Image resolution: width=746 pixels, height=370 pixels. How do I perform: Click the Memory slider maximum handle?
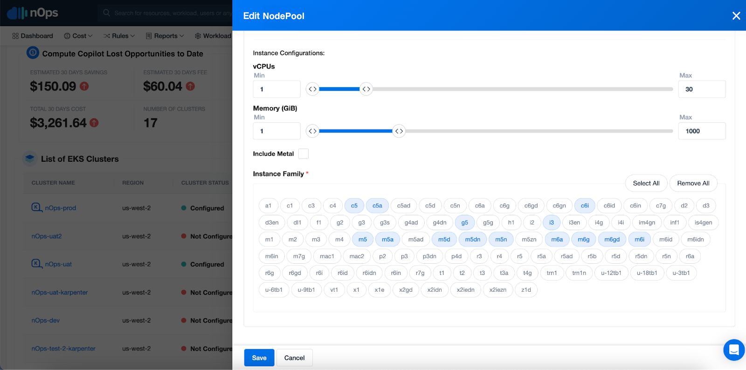399,131
